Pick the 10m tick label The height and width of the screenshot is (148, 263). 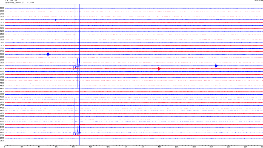(x=91, y=147)
